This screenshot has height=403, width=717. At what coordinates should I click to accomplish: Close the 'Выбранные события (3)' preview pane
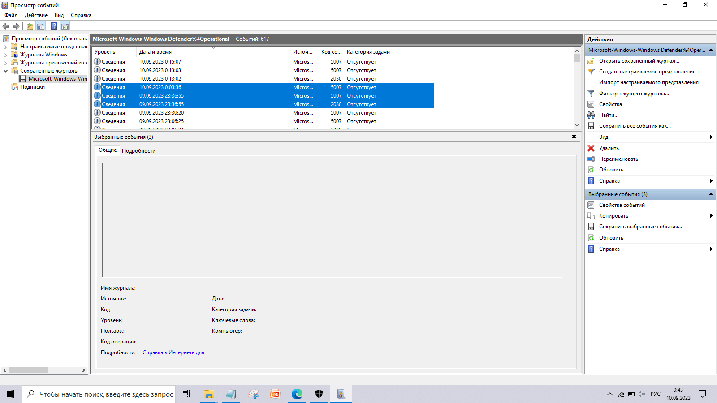(x=574, y=137)
